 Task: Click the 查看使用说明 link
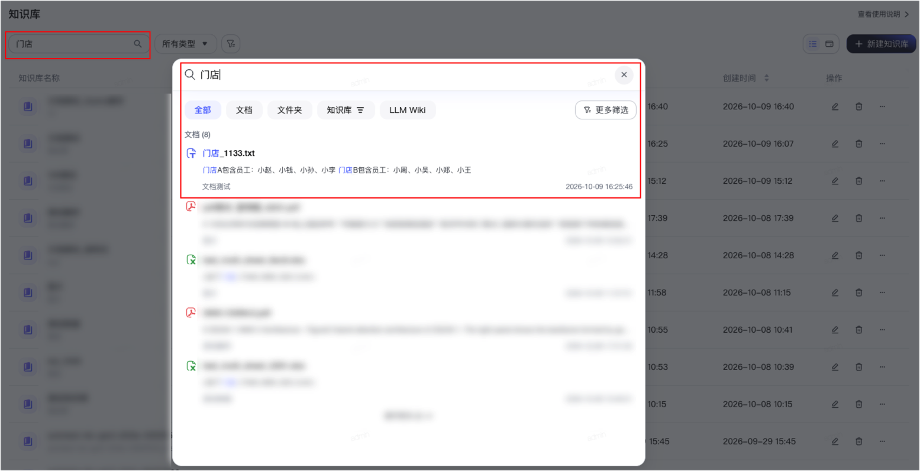point(883,14)
